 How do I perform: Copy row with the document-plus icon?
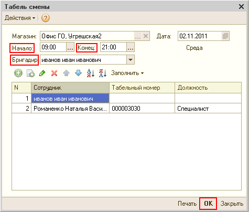coord(30,73)
